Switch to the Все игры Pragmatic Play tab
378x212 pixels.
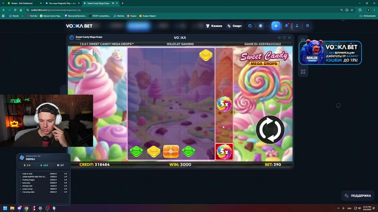(62, 3)
